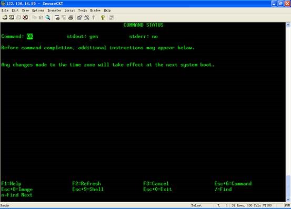Click the time zone change notice line
This screenshot has width=291, height=209.
click(108, 65)
